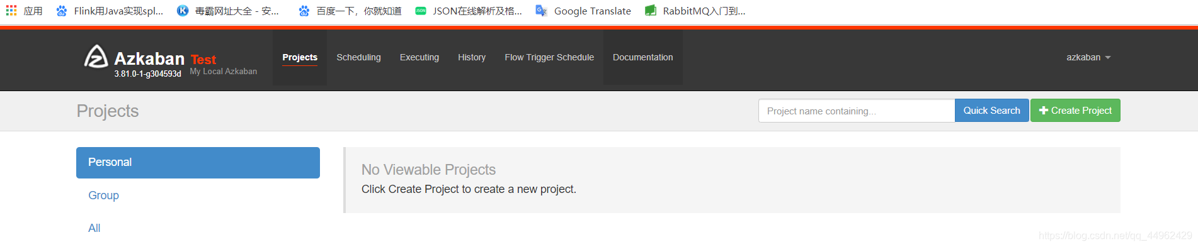Viewport: 1198px width, 247px height.
Task: Click the No Viewable Projects heading
Action: click(428, 170)
